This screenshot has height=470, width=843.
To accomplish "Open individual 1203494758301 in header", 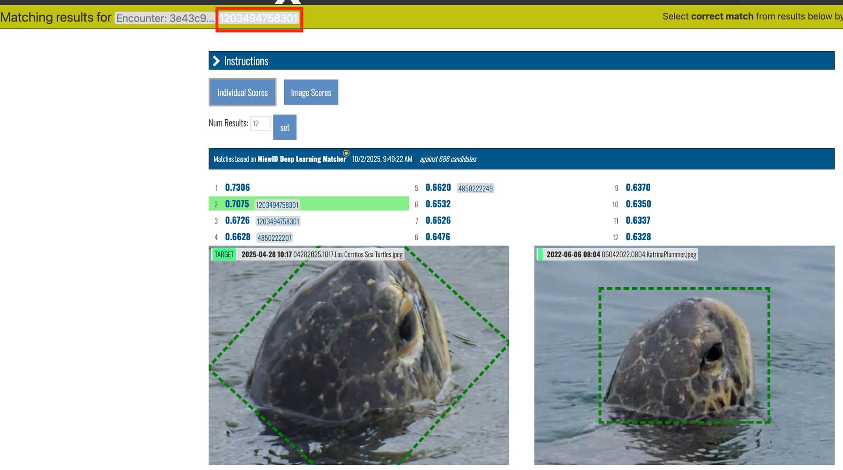I will (x=259, y=18).
